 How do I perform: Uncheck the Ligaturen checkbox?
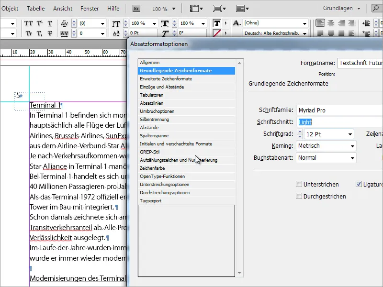(x=359, y=184)
